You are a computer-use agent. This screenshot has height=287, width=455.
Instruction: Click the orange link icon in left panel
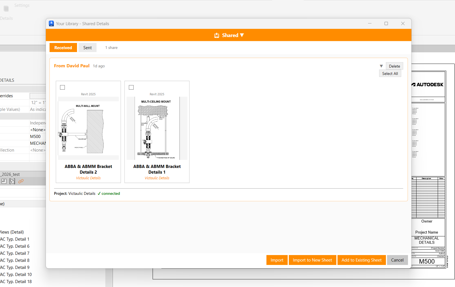coord(21,181)
